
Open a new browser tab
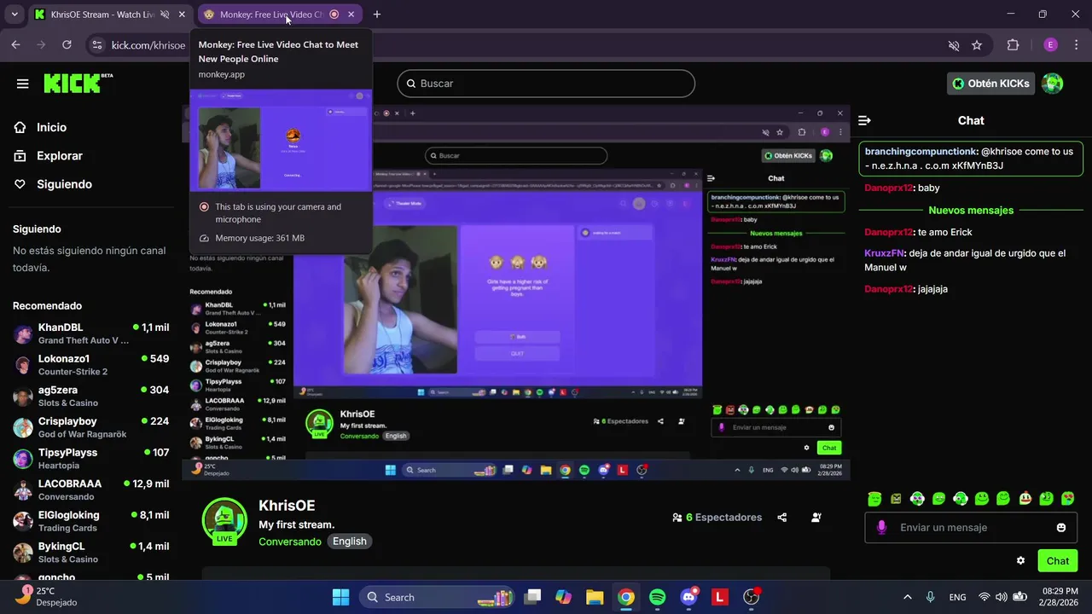coord(377,14)
